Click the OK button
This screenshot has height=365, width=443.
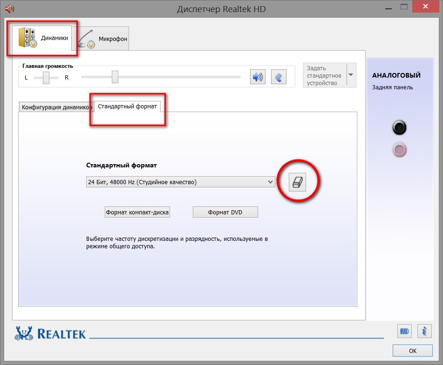412,351
